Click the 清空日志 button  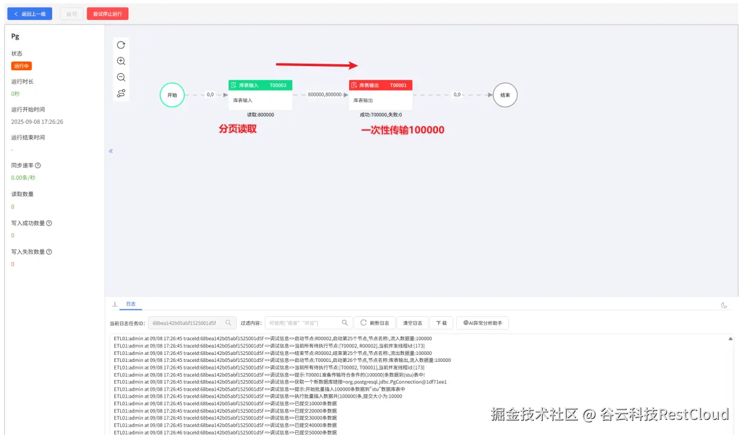(x=413, y=323)
